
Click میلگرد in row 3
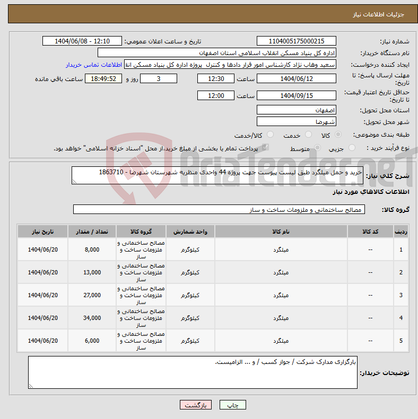281,295
